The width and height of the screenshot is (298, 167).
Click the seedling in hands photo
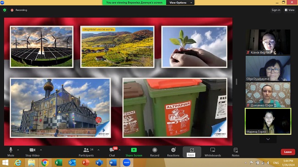[194, 47]
